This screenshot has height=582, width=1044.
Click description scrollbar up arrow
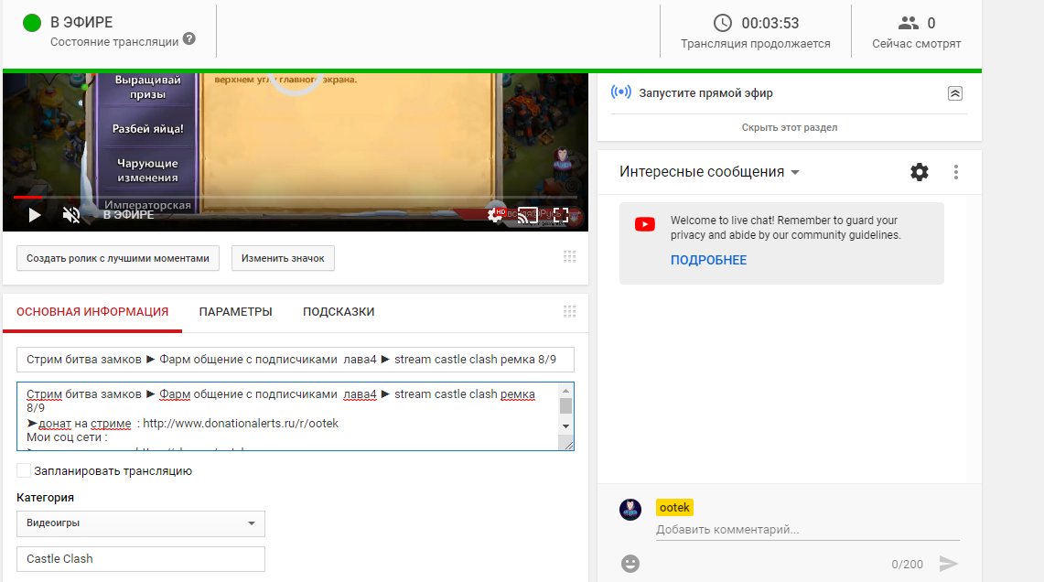pos(566,391)
